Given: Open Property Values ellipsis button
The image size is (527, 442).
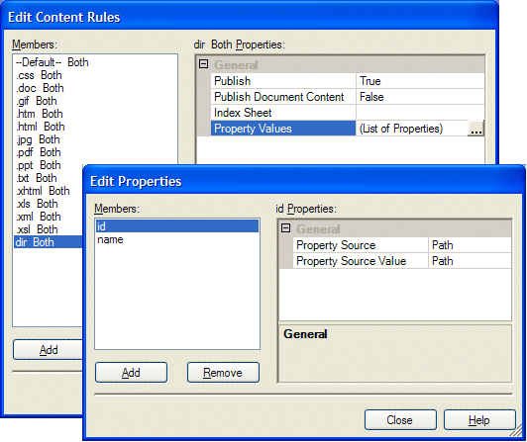Looking at the screenshot, I should pyautogui.click(x=475, y=129).
